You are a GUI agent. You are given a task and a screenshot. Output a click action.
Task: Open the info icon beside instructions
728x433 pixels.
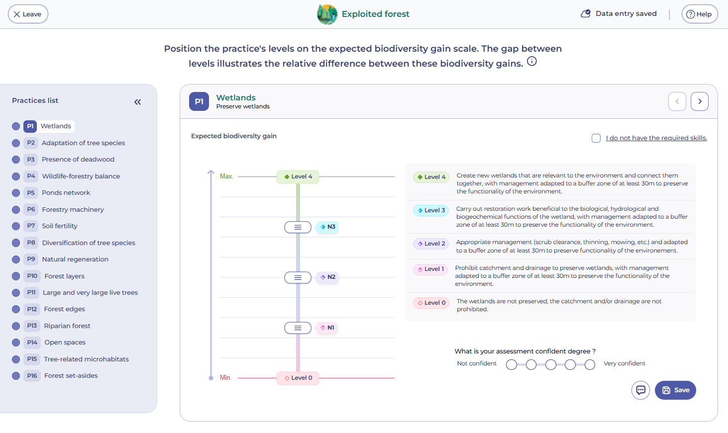coord(532,61)
